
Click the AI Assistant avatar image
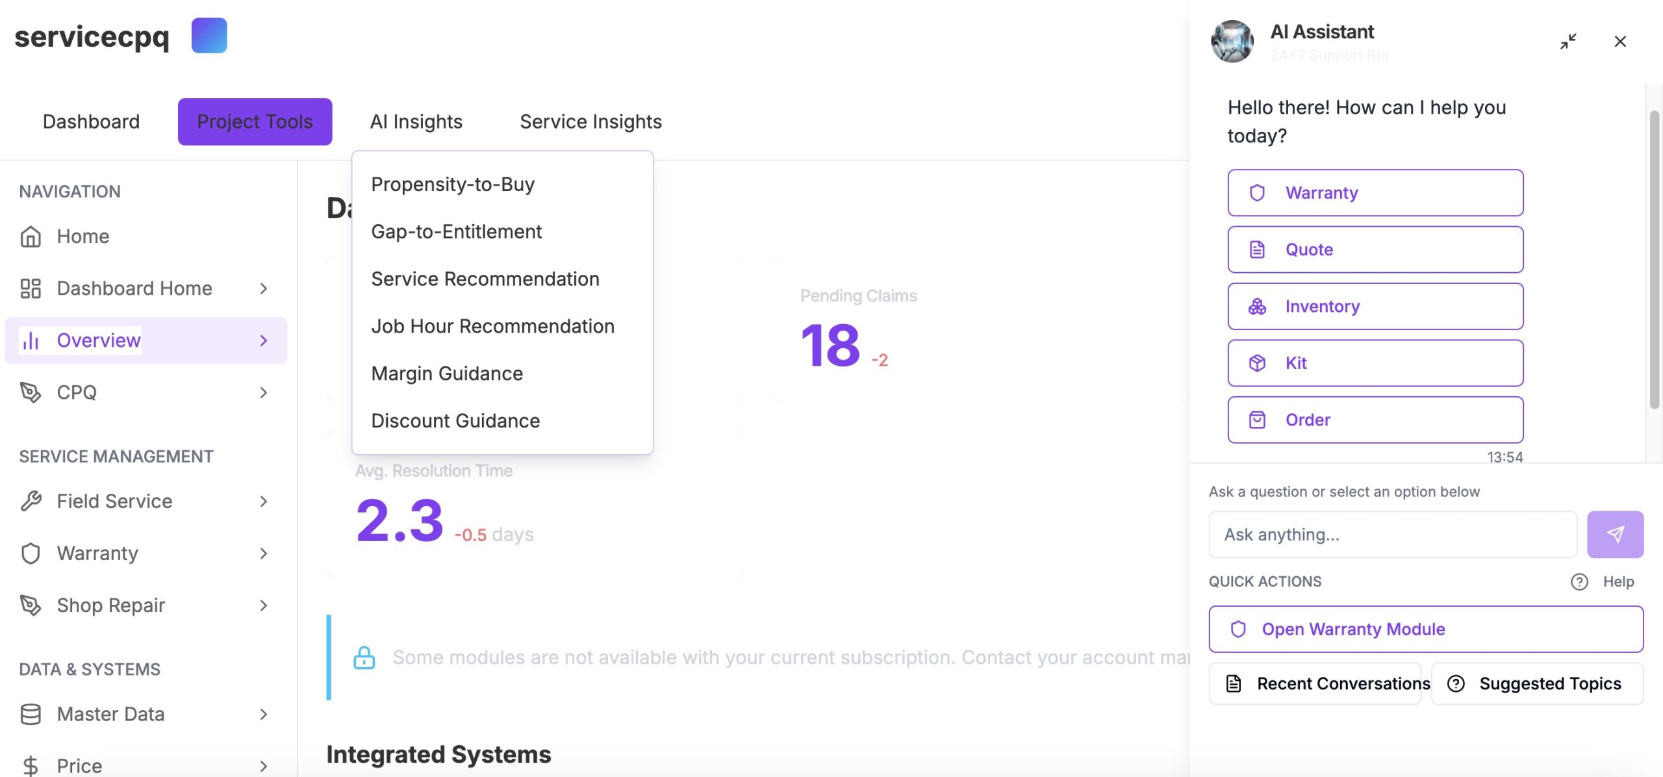tap(1232, 41)
